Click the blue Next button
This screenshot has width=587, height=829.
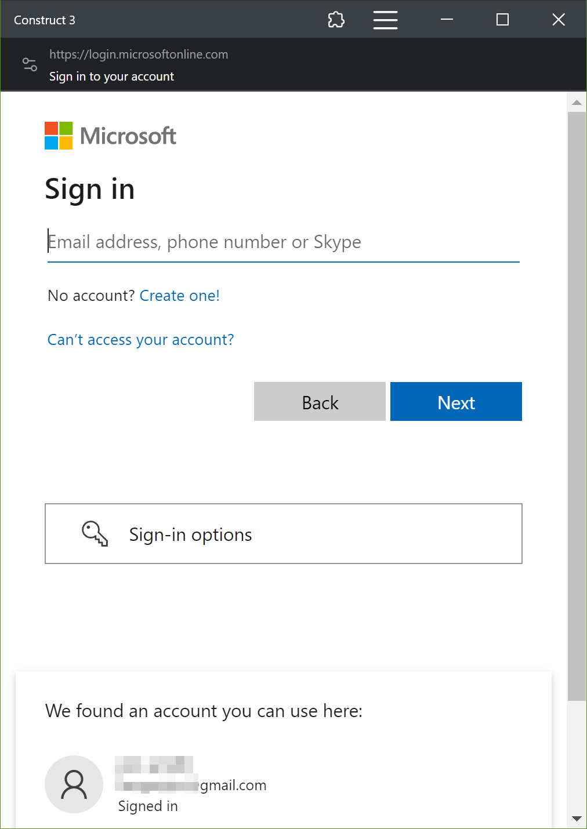click(456, 401)
